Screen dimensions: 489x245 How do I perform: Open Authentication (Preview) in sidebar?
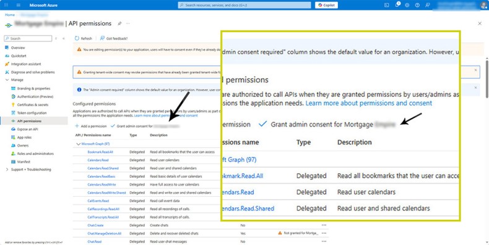click(x=35, y=97)
